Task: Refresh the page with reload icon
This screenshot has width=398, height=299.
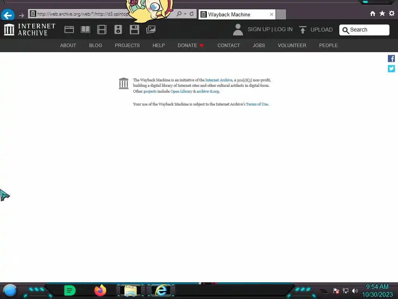Action: pyautogui.click(x=192, y=14)
